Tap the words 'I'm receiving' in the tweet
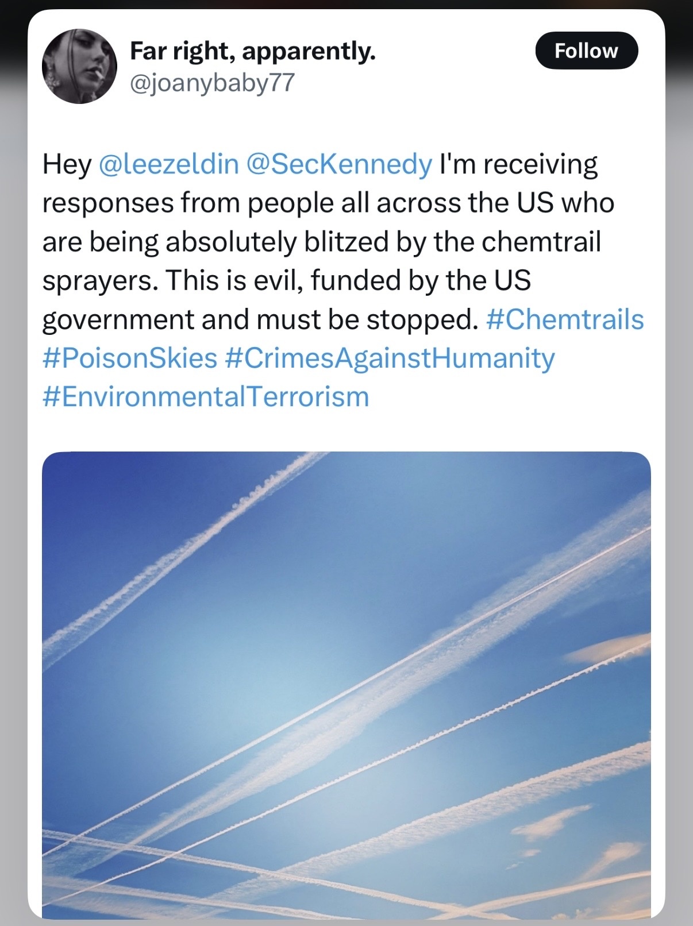Image resolution: width=693 pixels, height=926 pixels. pyautogui.click(x=518, y=164)
